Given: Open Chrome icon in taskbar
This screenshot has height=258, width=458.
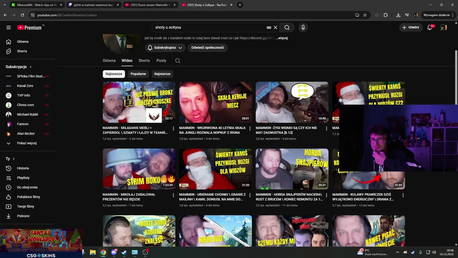Looking at the screenshot, I should [x=103, y=252].
